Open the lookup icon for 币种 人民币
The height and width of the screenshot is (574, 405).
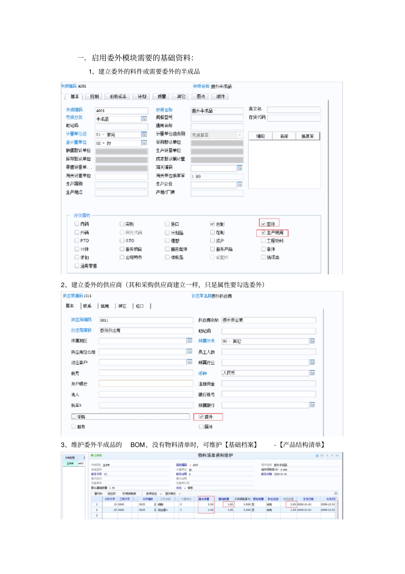point(312,373)
